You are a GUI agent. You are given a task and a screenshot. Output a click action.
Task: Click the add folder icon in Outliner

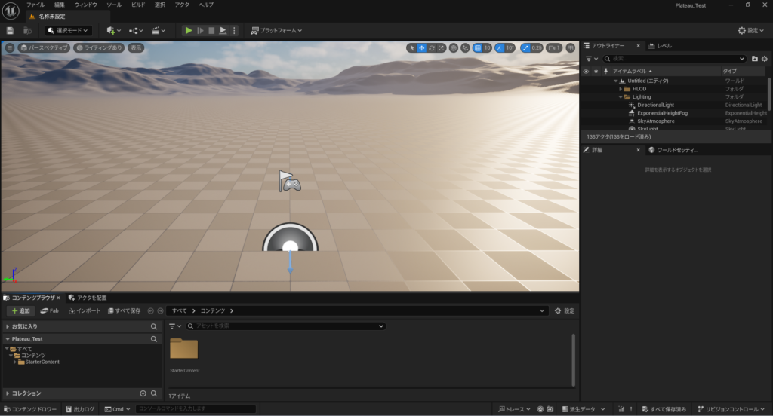click(x=754, y=58)
